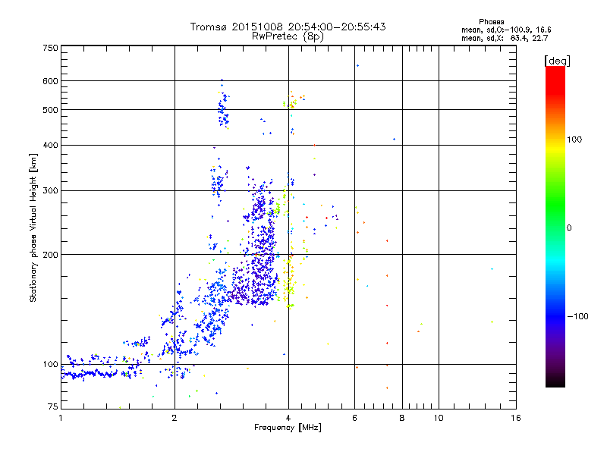This screenshot has width=607, height=455.
Task: Click the cyan data point near 14 MHz
Action: pos(492,269)
